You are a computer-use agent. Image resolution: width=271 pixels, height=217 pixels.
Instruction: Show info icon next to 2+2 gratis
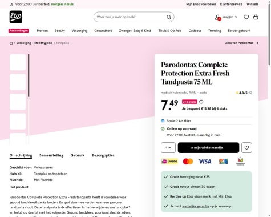201,102
